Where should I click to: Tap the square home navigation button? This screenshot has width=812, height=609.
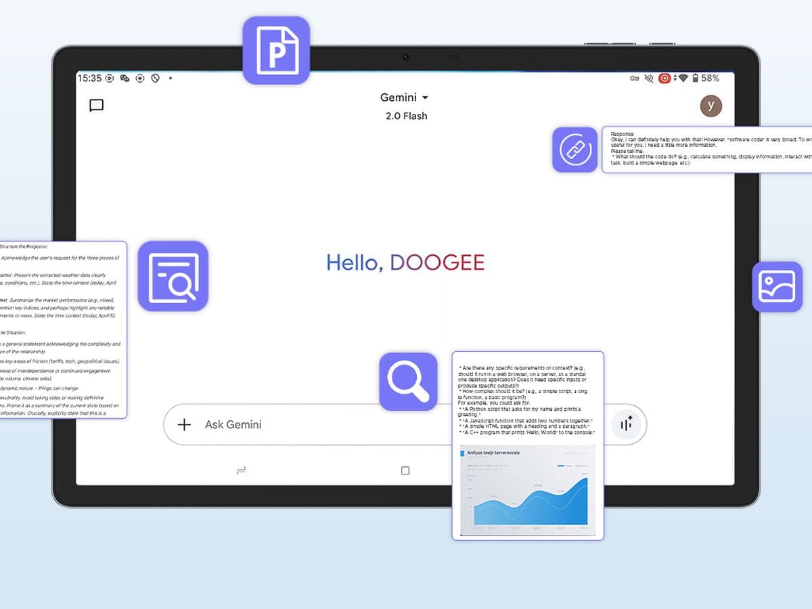click(405, 470)
